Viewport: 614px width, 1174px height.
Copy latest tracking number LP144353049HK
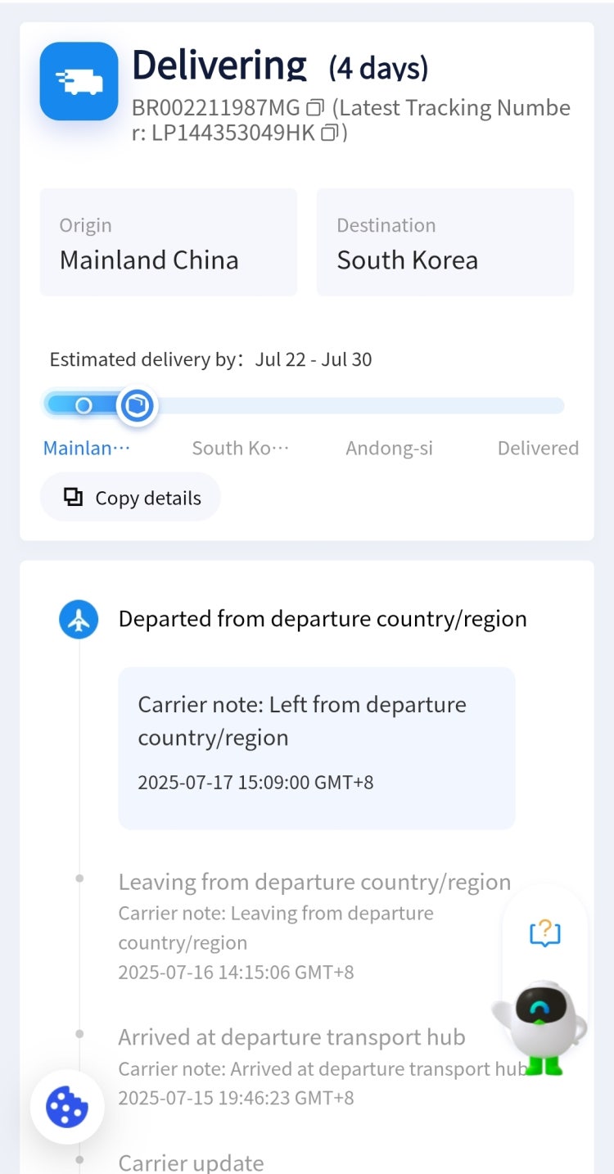coord(329,133)
